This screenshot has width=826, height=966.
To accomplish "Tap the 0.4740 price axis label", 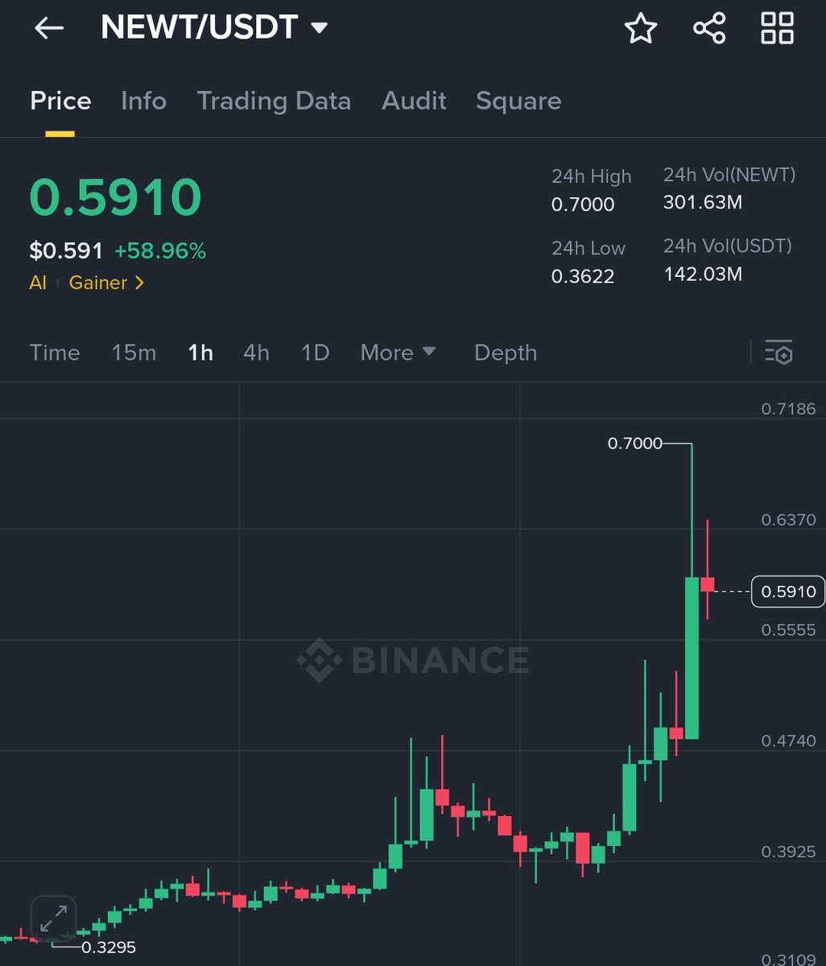I will click(x=788, y=741).
